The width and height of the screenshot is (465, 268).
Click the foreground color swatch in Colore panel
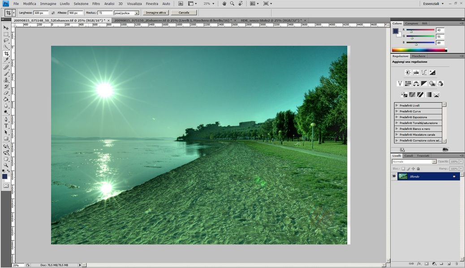click(x=395, y=31)
